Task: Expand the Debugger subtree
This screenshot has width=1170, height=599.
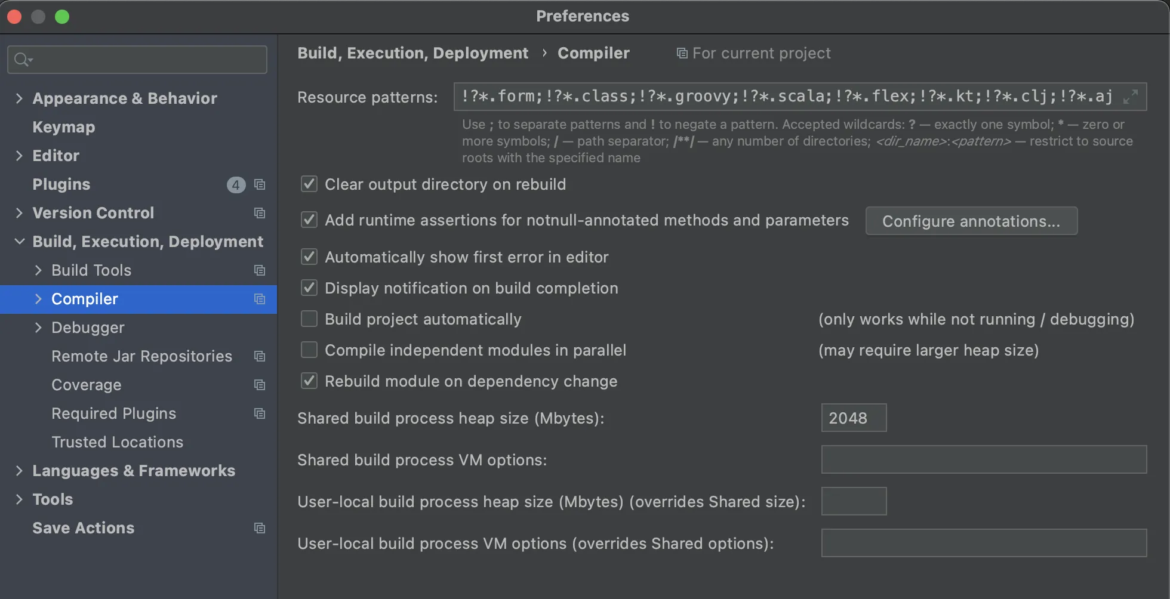Action: click(x=38, y=328)
